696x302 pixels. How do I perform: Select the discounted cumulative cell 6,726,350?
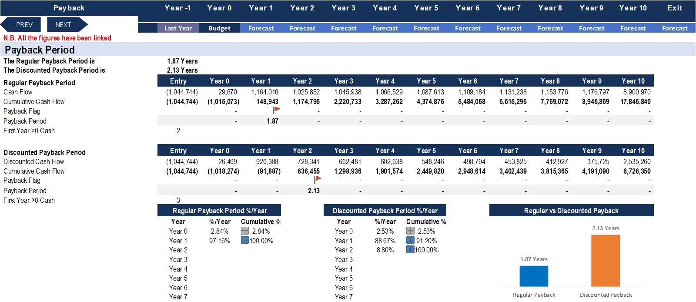coord(637,171)
